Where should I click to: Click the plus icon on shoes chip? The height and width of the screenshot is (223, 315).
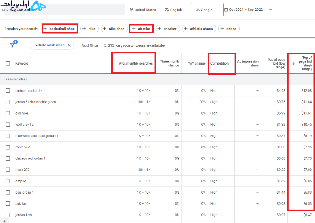[x=222, y=29]
